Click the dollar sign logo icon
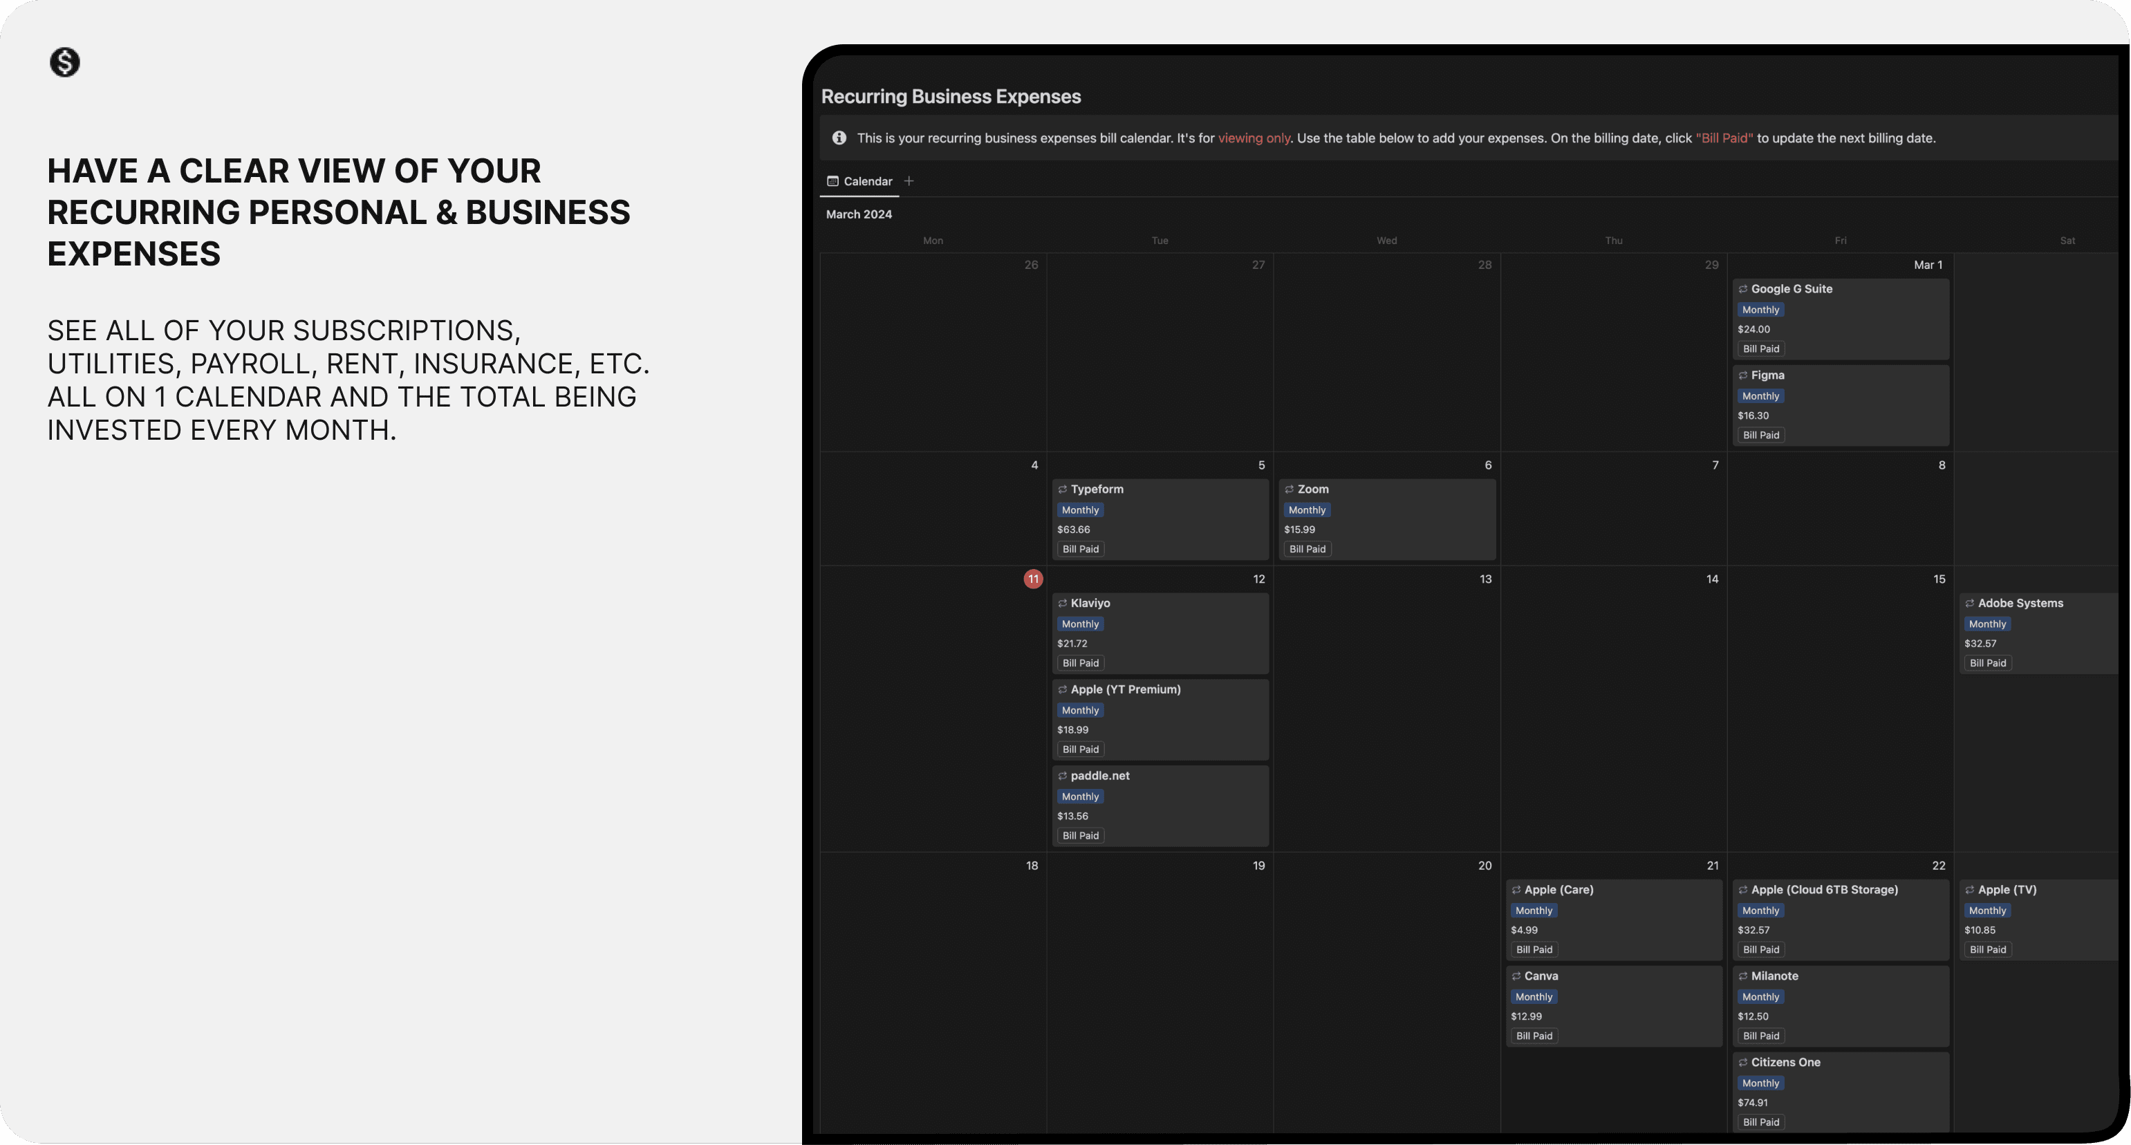Screen dimensions: 2131x1145 (x=64, y=62)
